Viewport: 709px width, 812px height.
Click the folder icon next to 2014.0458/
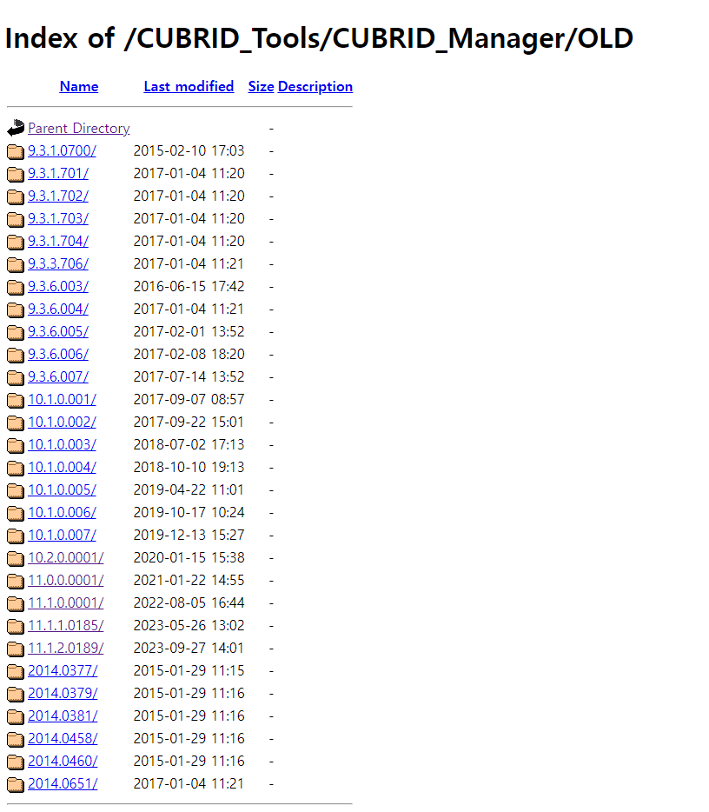(x=16, y=740)
